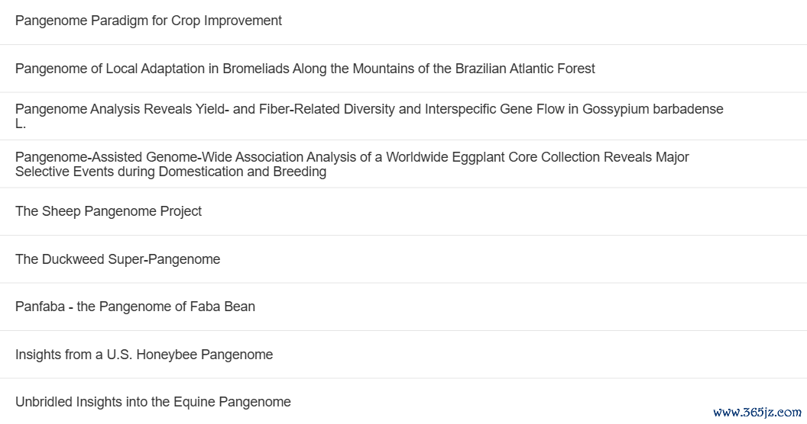Click the Eggplant Core Collection GWAS title
807x424 pixels.
pos(352,164)
